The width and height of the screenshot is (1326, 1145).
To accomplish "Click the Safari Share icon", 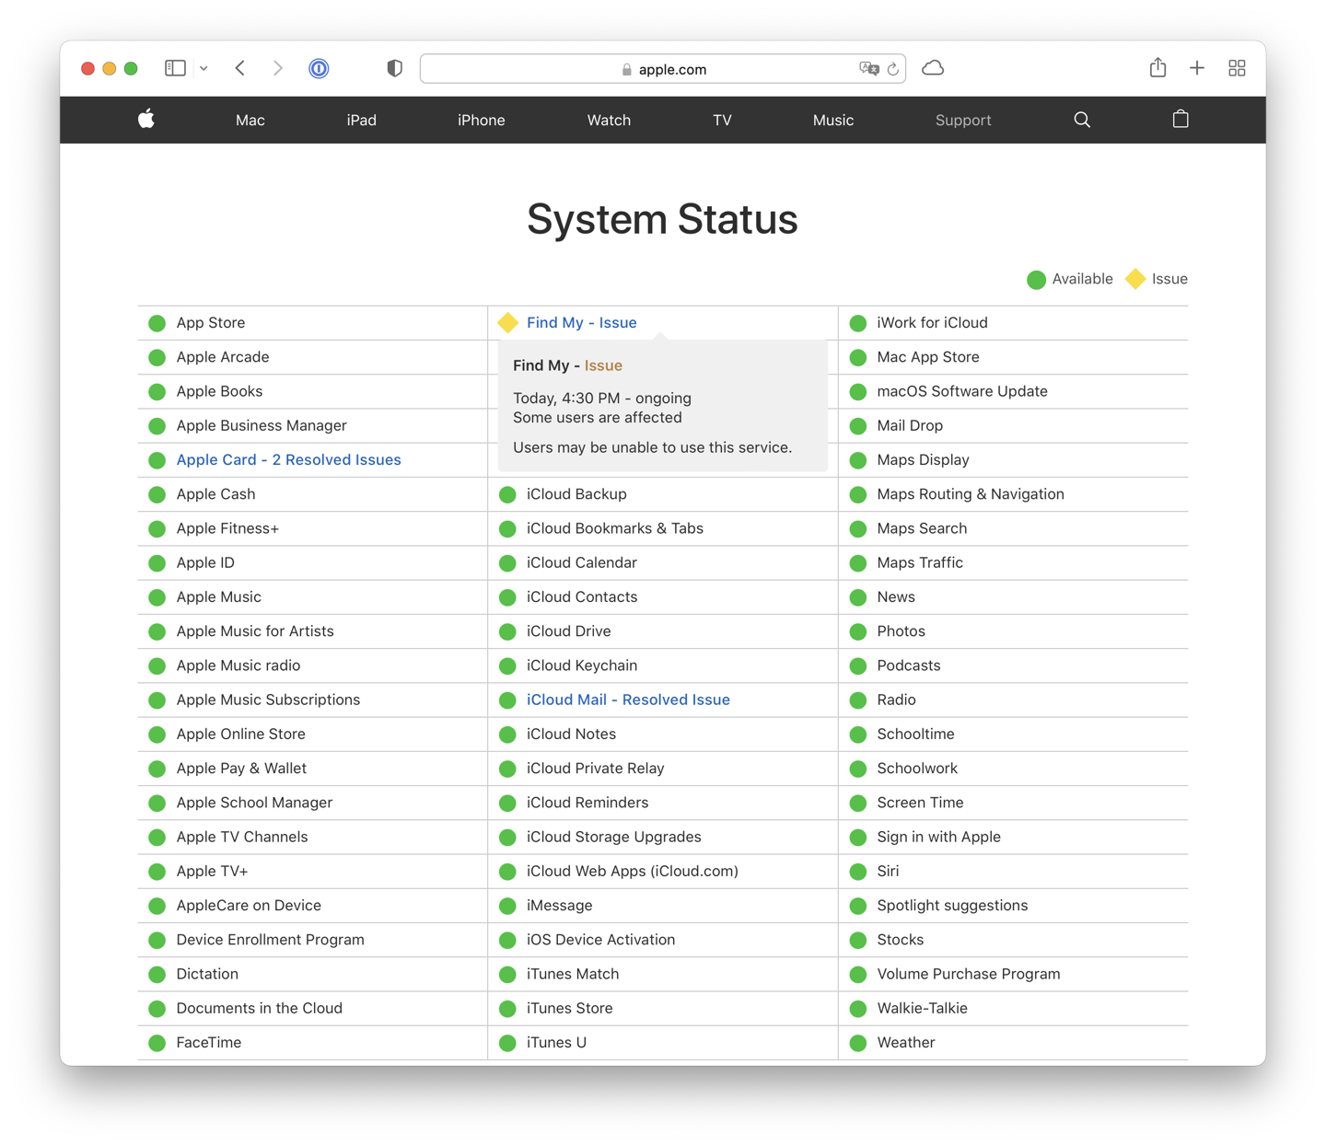I will click(1157, 68).
